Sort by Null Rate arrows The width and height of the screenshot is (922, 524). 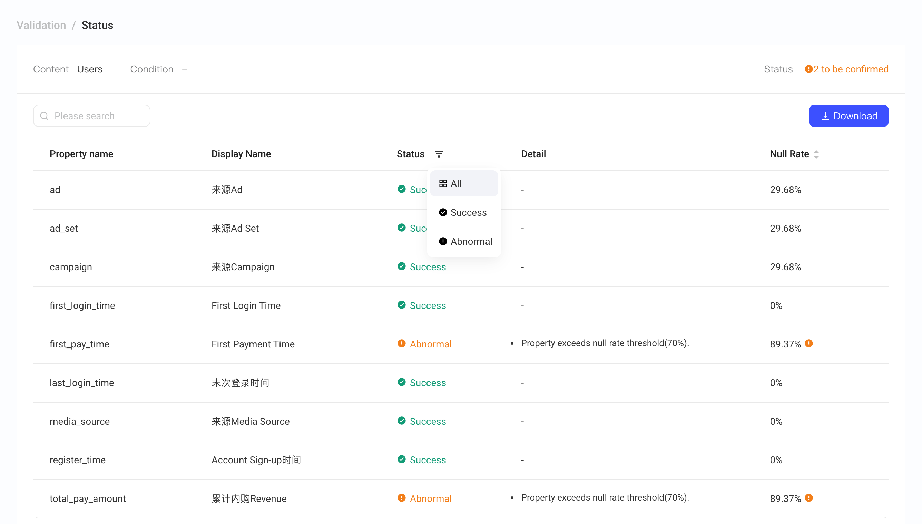816,154
